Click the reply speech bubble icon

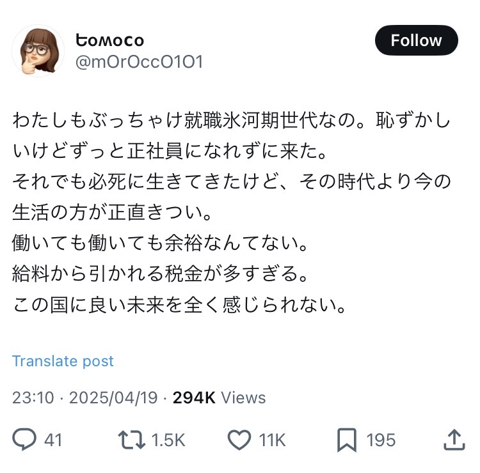click(x=24, y=440)
